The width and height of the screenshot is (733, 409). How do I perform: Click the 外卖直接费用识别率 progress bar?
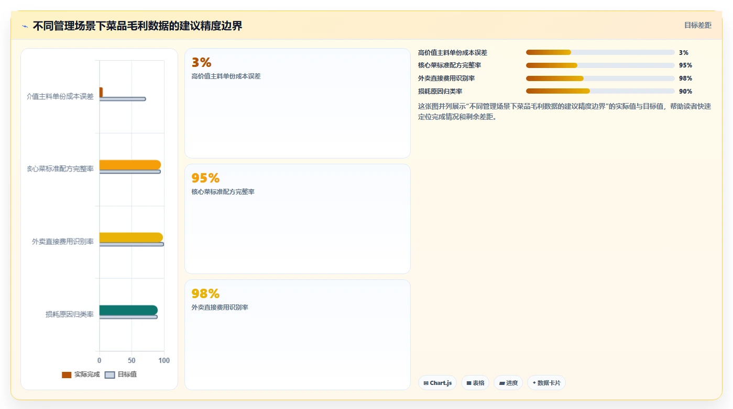[600, 78]
